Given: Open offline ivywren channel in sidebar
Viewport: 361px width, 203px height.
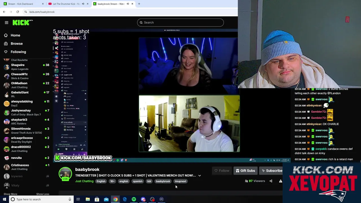Looking at the screenshot, I should 26,176.
